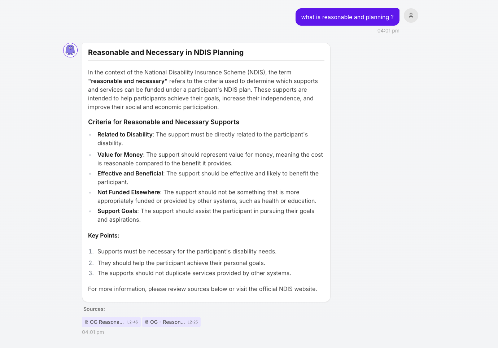Image resolution: width=498 pixels, height=348 pixels.
Task: Click the assistant's purple avatar icon
Action: click(70, 50)
